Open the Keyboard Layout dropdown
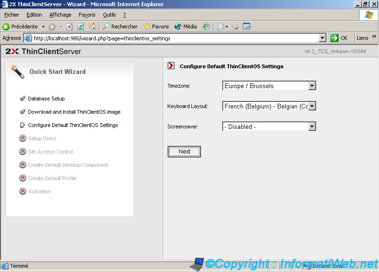Image resolution: width=379 pixels, height=272 pixels. pyautogui.click(x=312, y=106)
